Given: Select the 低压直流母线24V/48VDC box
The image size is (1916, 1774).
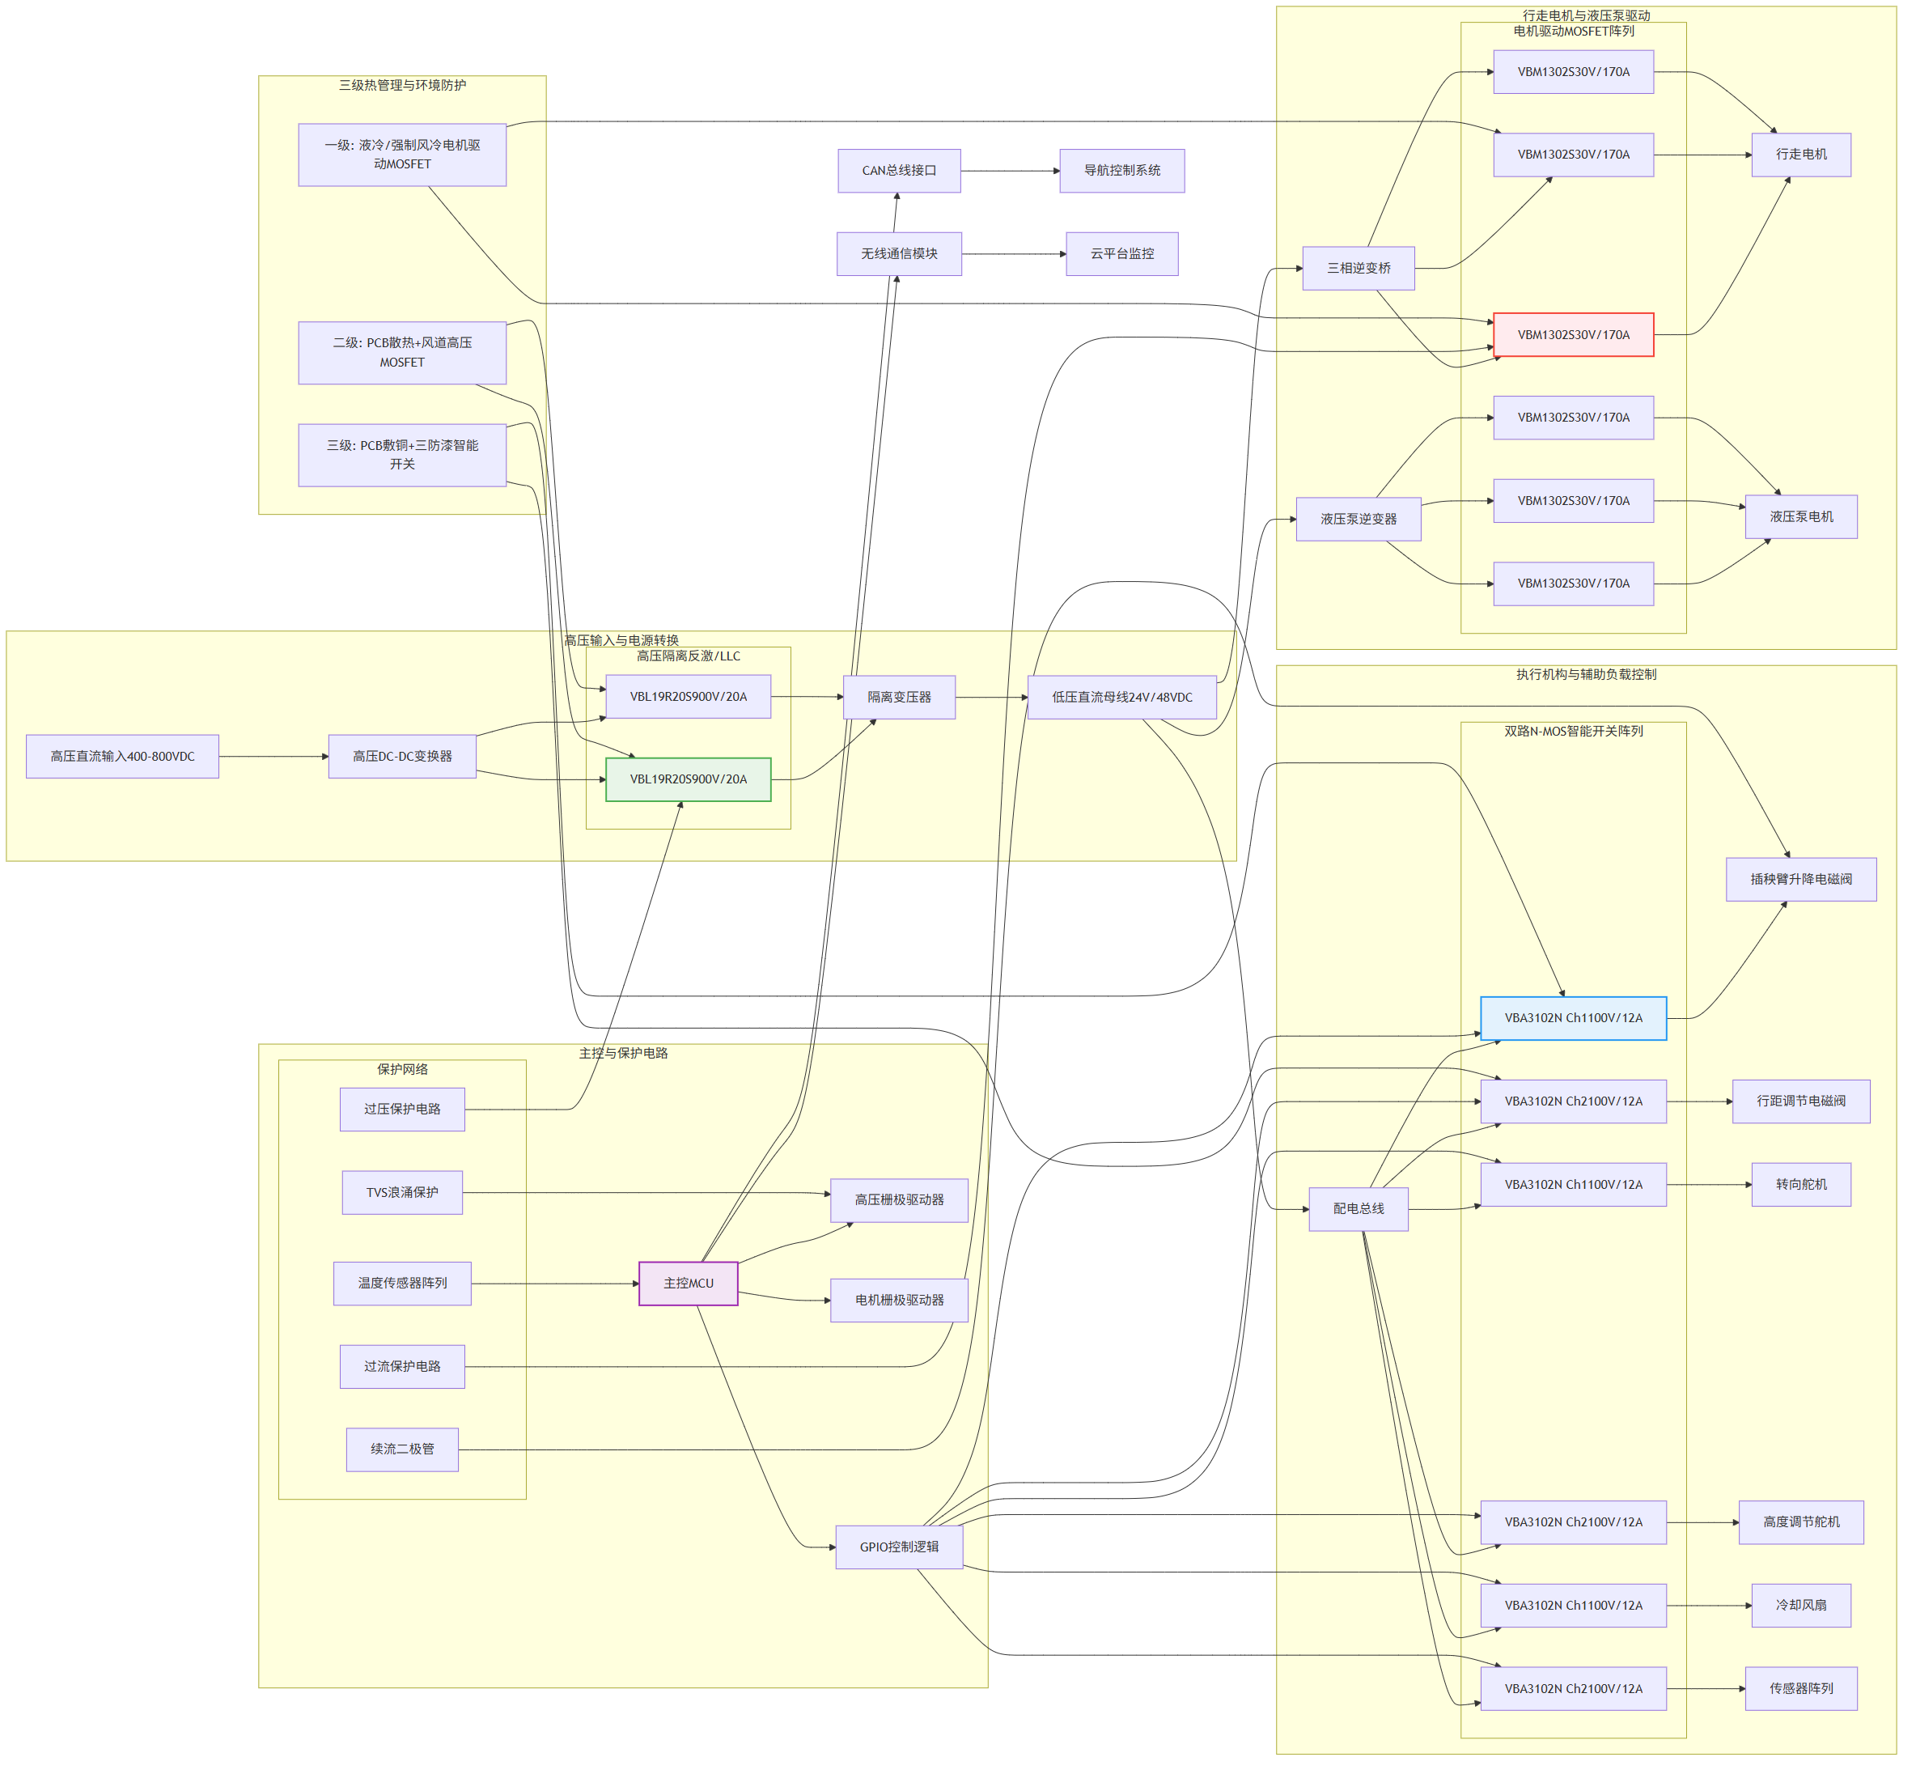Looking at the screenshot, I should click(x=1121, y=698).
